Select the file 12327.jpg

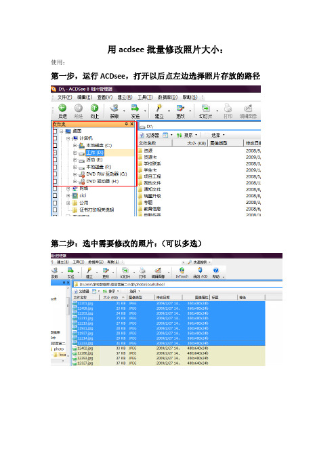tap(83, 363)
